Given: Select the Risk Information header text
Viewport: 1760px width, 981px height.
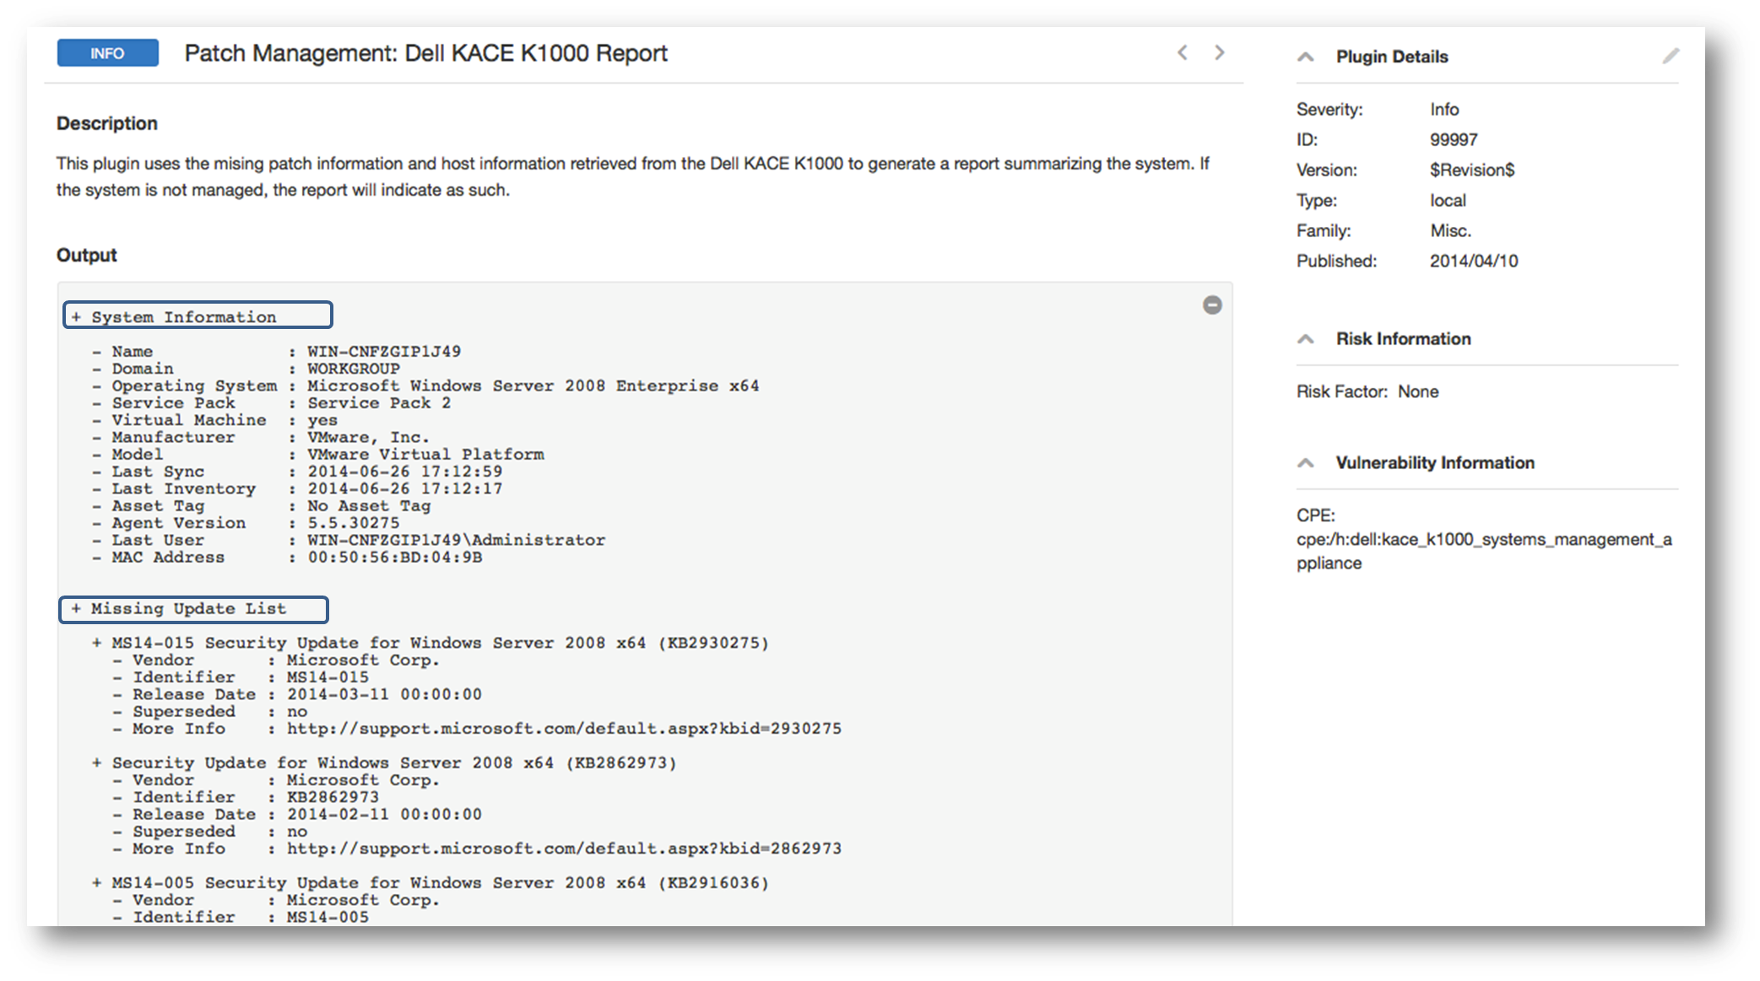Looking at the screenshot, I should coord(1403,339).
